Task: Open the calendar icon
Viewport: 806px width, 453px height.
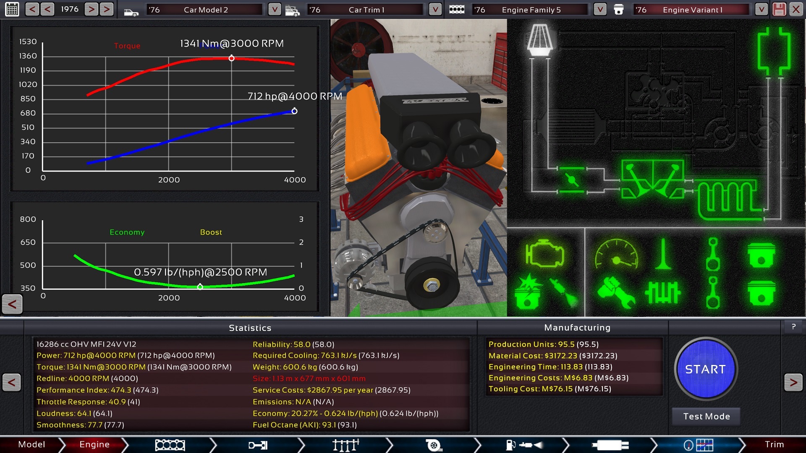Action: coord(12,9)
